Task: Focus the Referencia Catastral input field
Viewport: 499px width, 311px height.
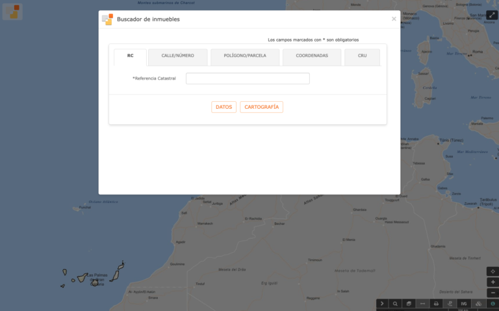Action: tap(248, 78)
